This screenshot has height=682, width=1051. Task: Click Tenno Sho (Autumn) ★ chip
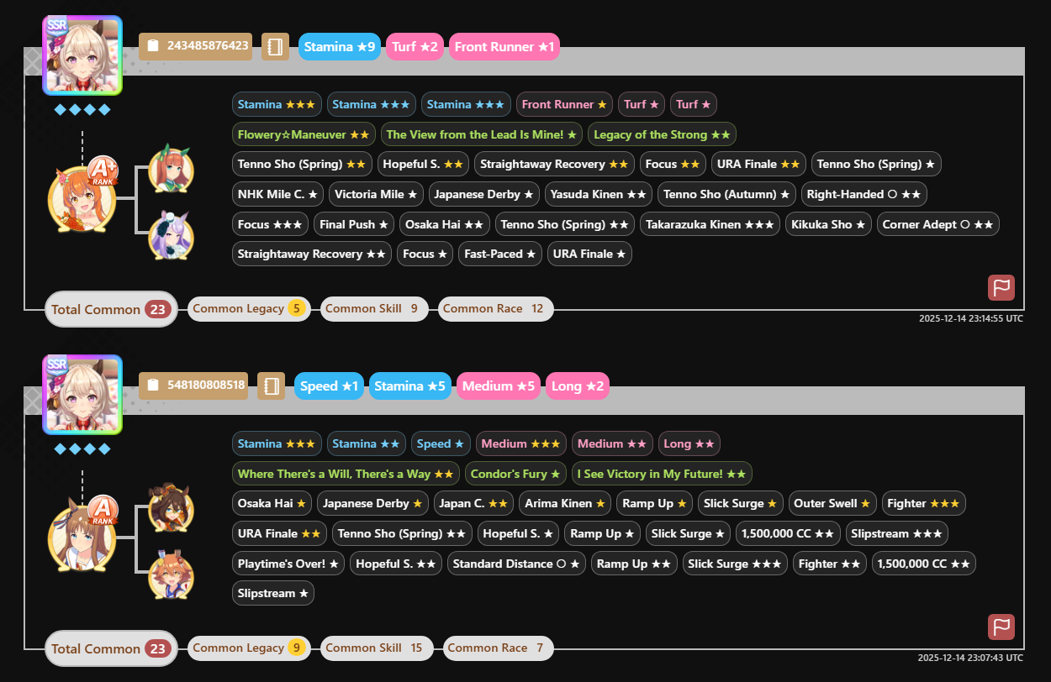(726, 194)
